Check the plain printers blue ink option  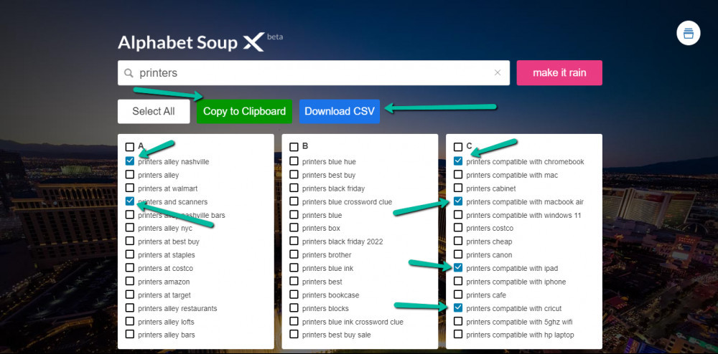(x=294, y=268)
